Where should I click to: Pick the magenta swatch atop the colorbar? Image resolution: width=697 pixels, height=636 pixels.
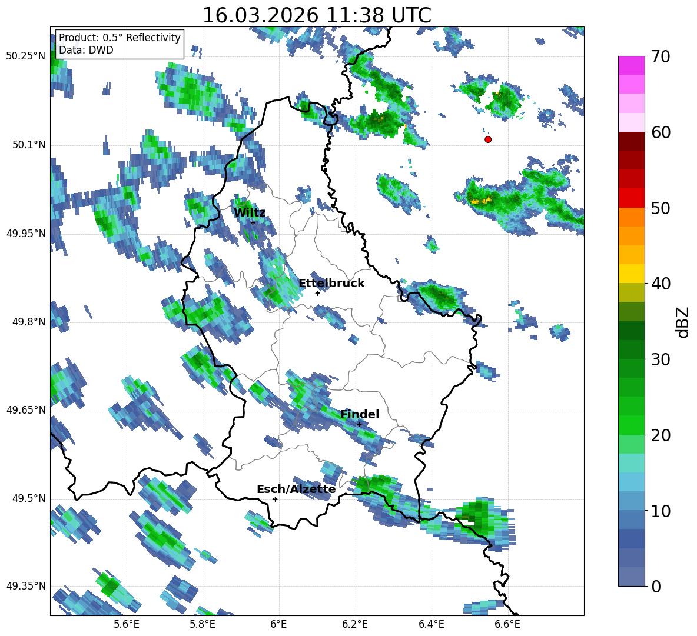631,66
